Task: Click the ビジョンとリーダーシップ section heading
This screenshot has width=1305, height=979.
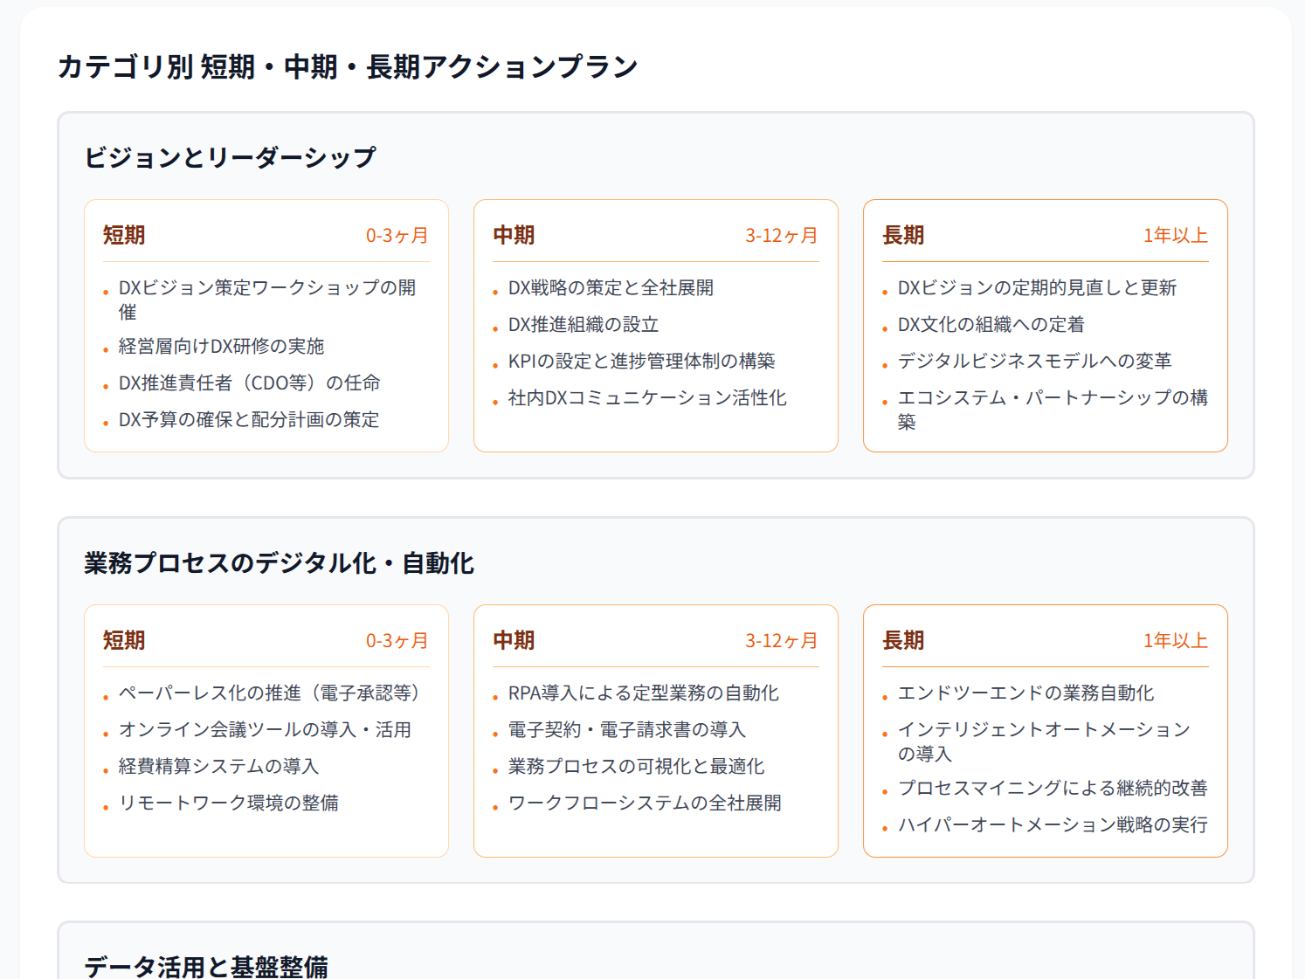Action: (x=231, y=154)
